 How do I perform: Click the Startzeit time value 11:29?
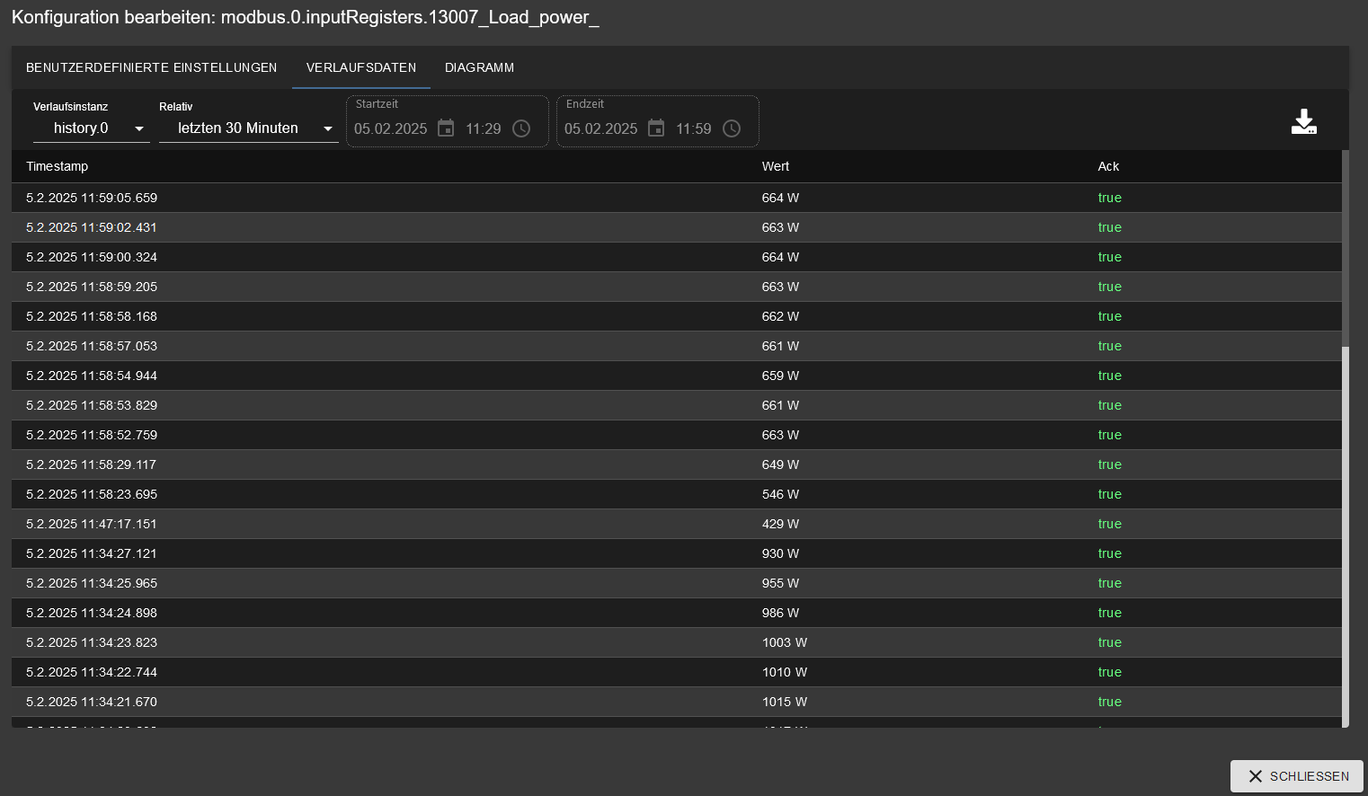point(484,128)
